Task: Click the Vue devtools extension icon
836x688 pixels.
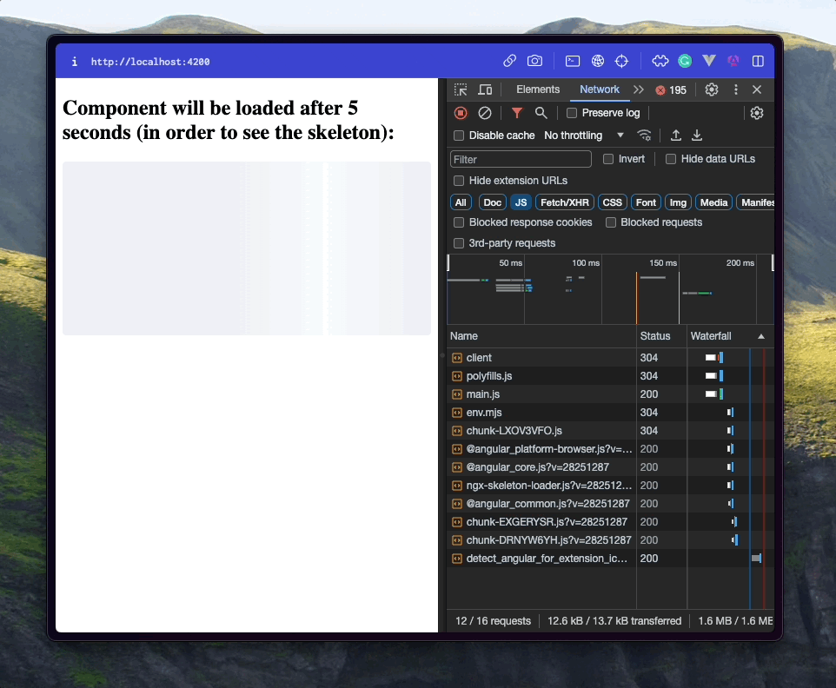Action: click(709, 61)
